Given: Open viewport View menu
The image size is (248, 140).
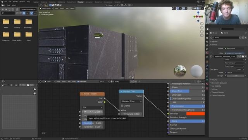Looking at the screenshot, I should click(x=56, y=9).
